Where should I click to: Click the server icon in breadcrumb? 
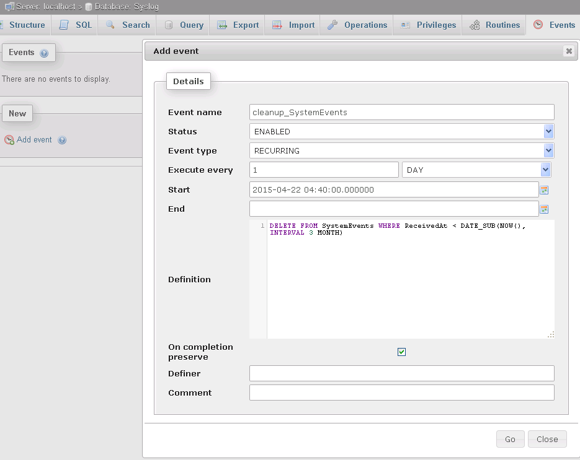[x=10, y=7]
